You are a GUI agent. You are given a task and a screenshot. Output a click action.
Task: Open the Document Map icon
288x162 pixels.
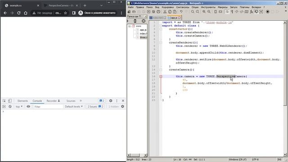coord(247,12)
